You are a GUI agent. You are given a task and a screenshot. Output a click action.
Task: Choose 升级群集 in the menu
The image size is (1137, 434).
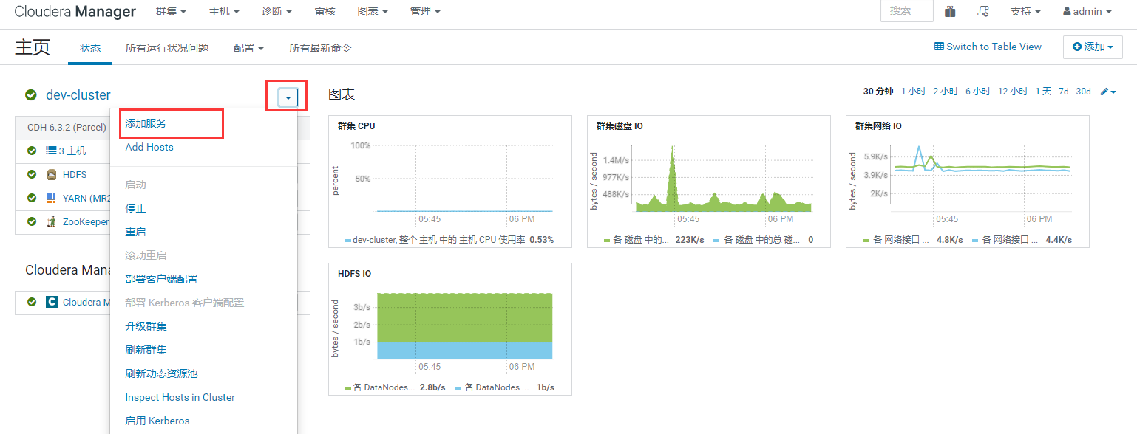[146, 326]
